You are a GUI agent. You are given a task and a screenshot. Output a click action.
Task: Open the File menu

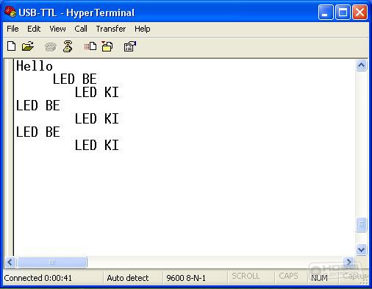(12, 29)
